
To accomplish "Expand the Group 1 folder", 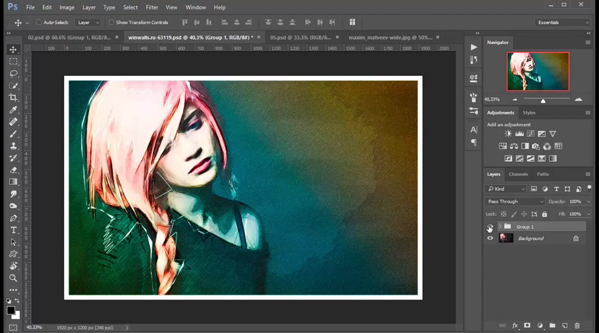I will tap(500, 227).
